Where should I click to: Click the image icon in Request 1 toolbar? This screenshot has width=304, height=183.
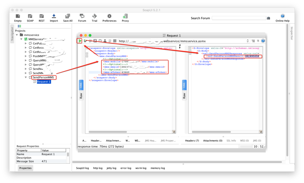[x=95, y=41]
